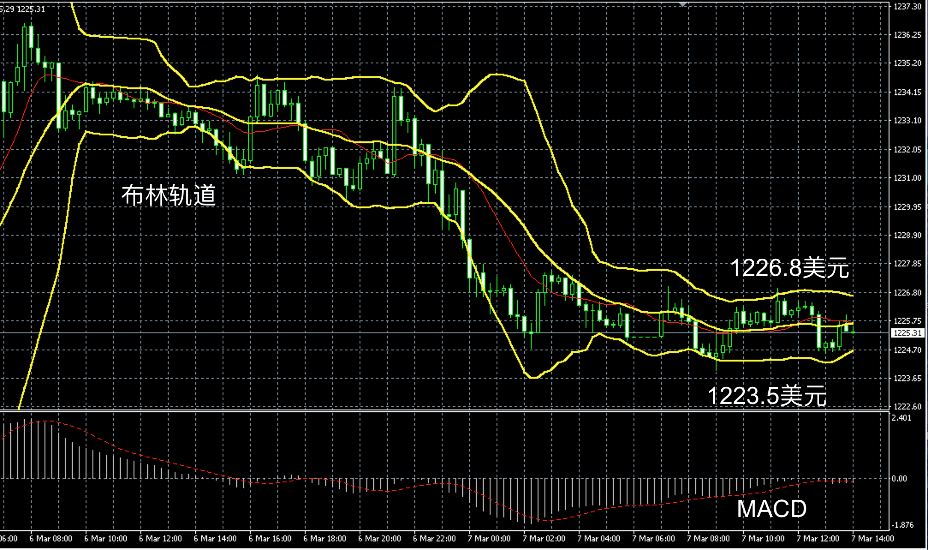
Task: Click the 1237.30 price axis label
Action: click(907, 7)
